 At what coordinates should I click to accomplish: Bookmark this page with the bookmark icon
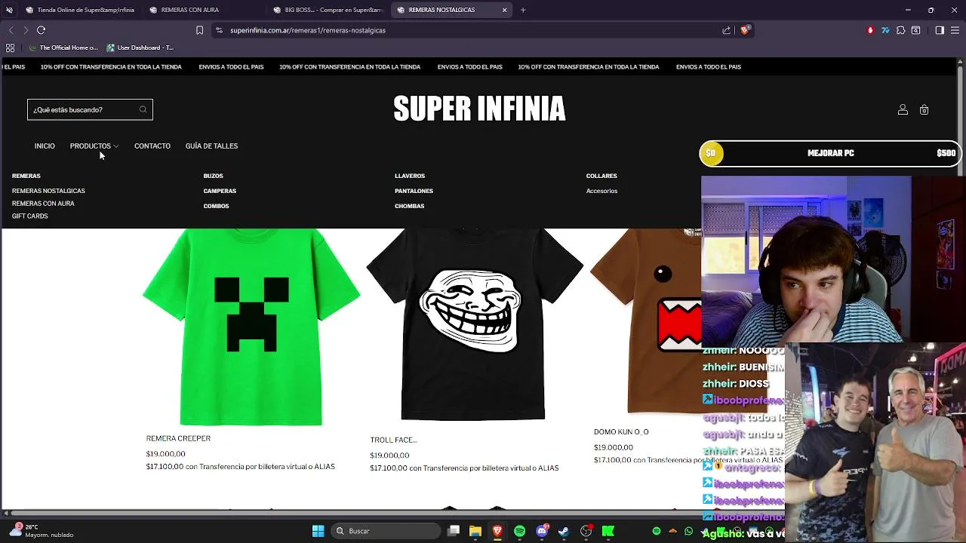tap(199, 30)
